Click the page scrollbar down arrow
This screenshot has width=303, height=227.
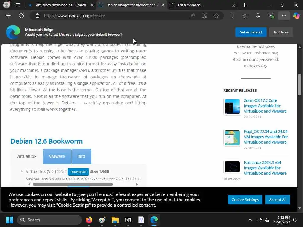(299, 208)
